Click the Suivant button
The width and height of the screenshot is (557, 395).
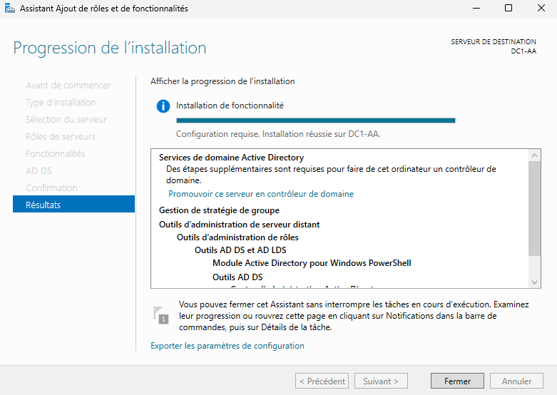(x=381, y=381)
